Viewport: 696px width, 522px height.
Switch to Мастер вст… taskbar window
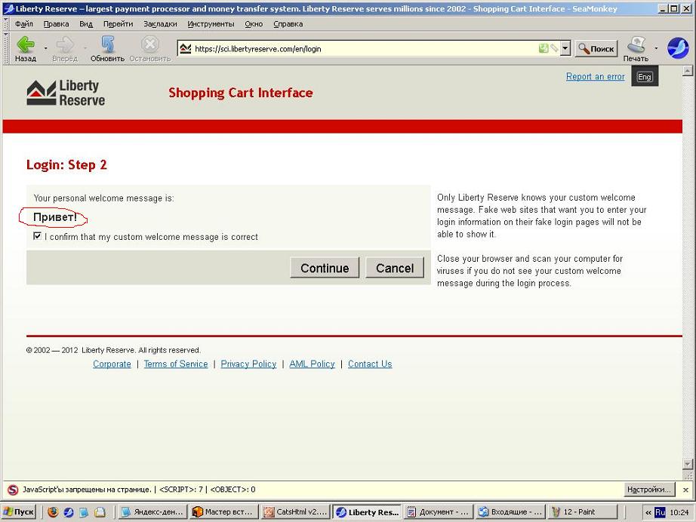pyautogui.click(x=223, y=512)
